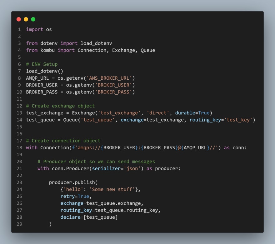Click line number 23 in the gutter
The image size is (275, 244).
[19, 182]
